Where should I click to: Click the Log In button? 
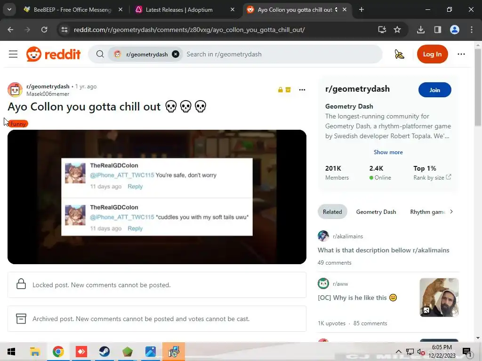432,55
